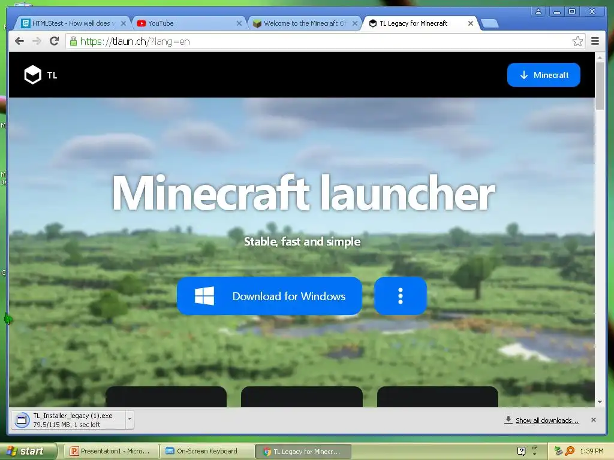
Task: Reload the page with refresh icon
Action: tap(54, 41)
